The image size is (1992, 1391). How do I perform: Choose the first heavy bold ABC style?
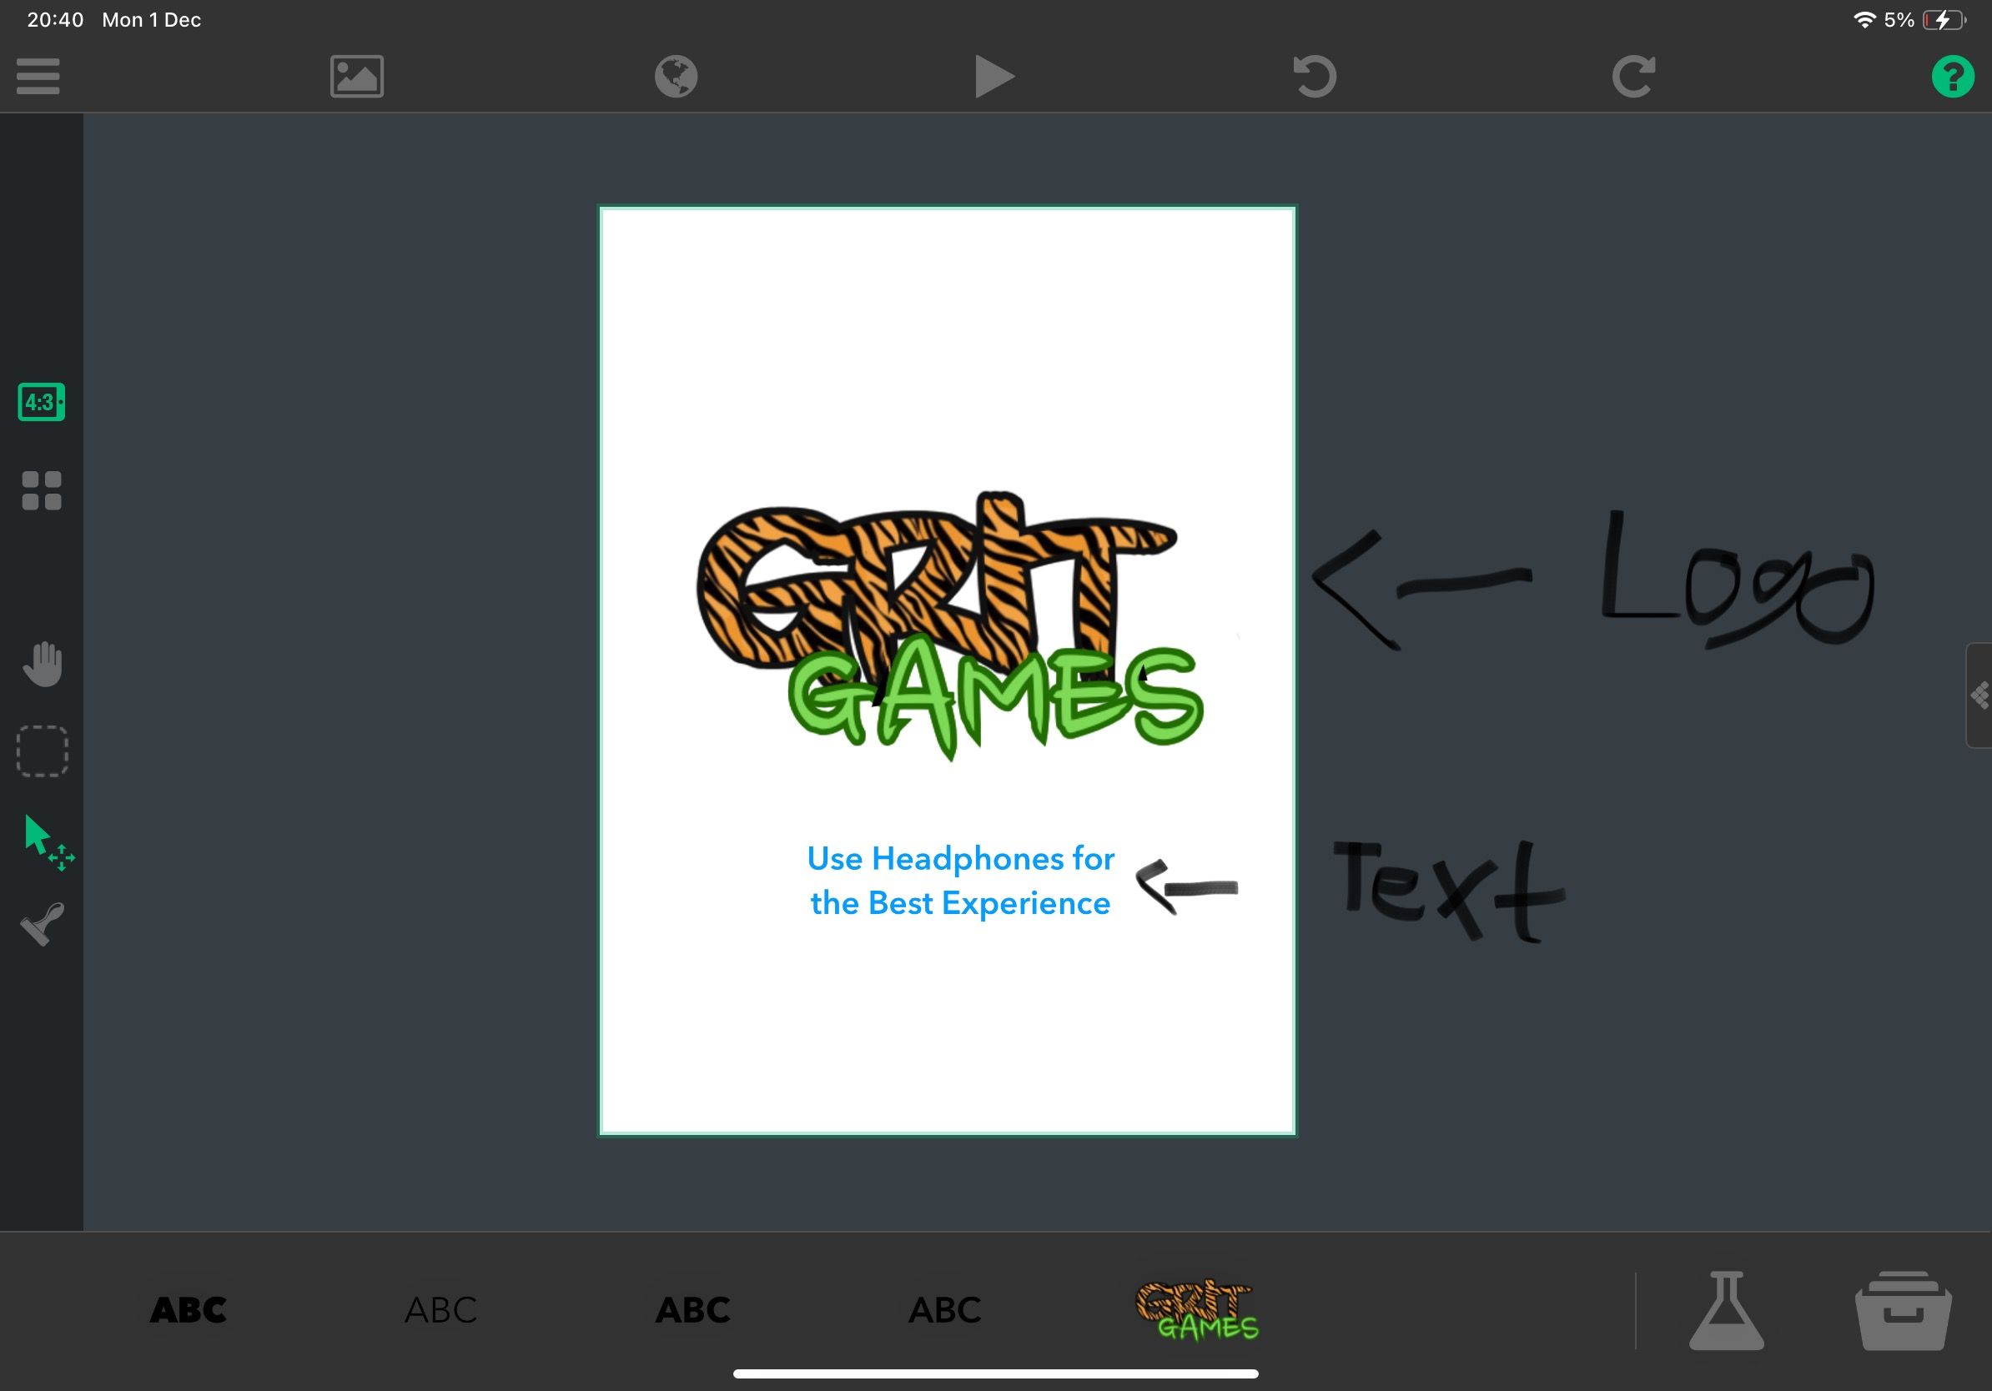coord(189,1310)
